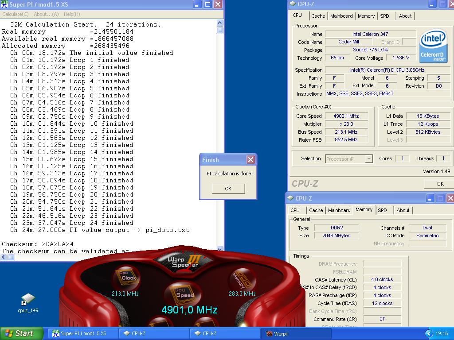Open Cache tab in lower CPU-Z window

[316, 210]
